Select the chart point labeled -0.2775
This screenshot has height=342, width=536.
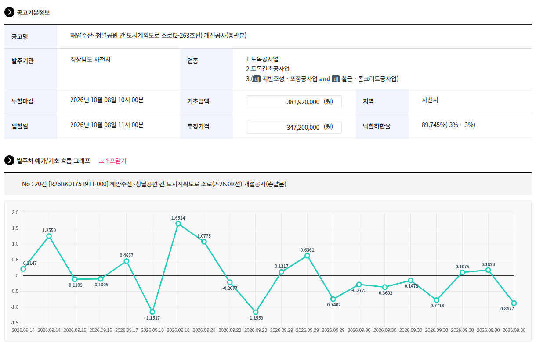pos(359,285)
